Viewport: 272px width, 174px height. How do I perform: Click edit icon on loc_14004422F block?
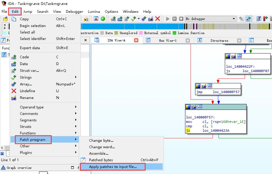(x=234, y=56)
